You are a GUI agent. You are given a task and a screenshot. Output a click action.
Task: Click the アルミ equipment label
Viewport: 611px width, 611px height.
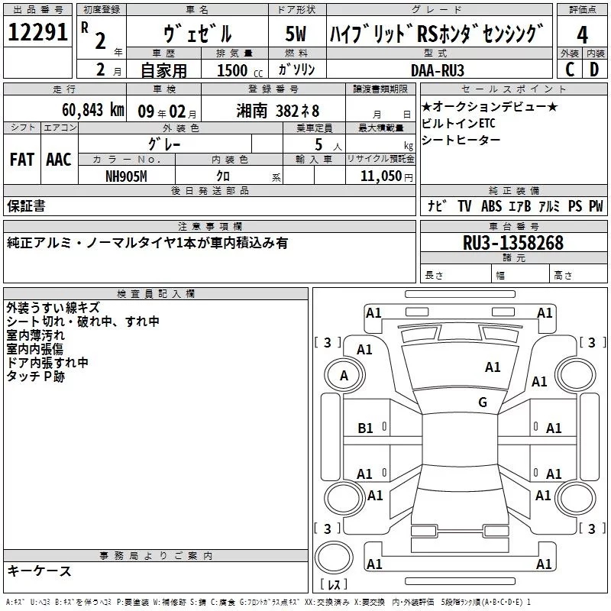pyautogui.click(x=549, y=205)
